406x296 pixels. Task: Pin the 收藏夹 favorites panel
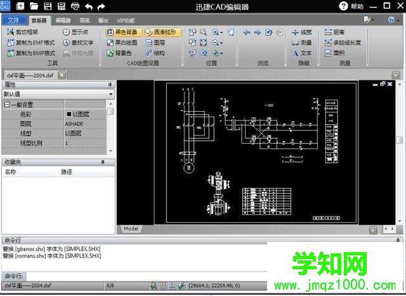point(103,162)
